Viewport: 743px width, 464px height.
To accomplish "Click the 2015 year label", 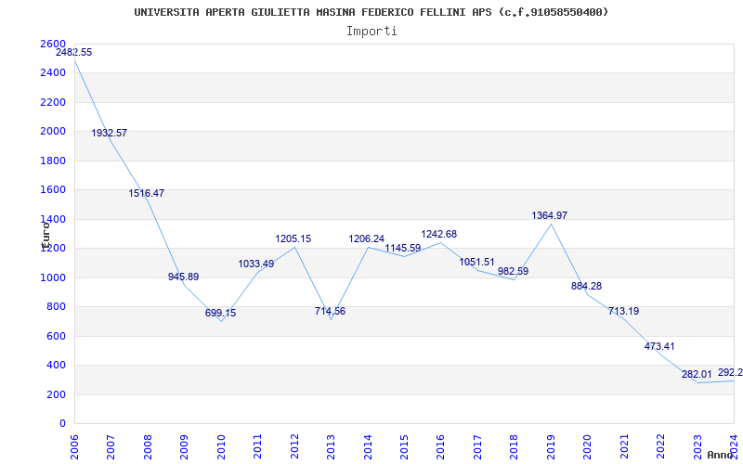I will pos(404,446).
